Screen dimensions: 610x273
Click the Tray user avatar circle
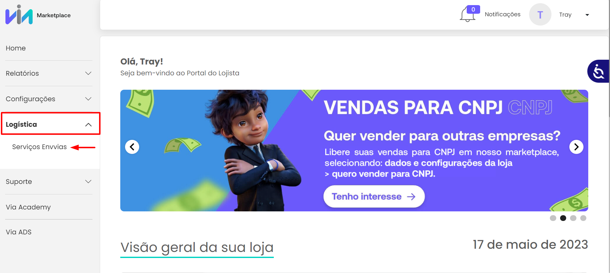point(540,14)
